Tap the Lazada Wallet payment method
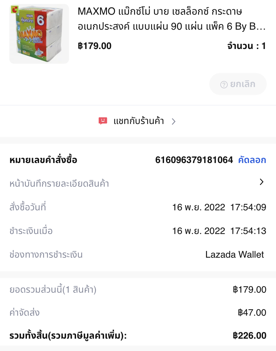The width and height of the screenshot is (276, 351). tap(235, 255)
